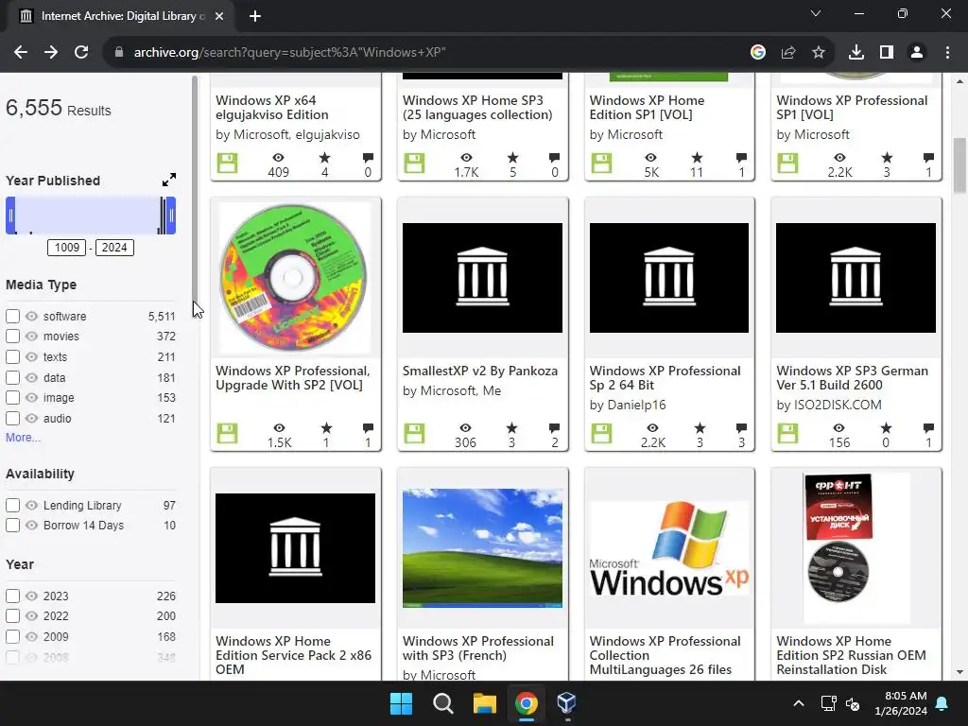The width and height of the screenshot is (968, 726).
Task: Check the image media type
Action: click(x=12, y=398)
